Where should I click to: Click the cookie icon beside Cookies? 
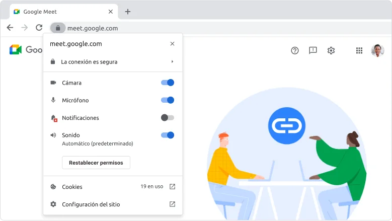pos(53,186)
